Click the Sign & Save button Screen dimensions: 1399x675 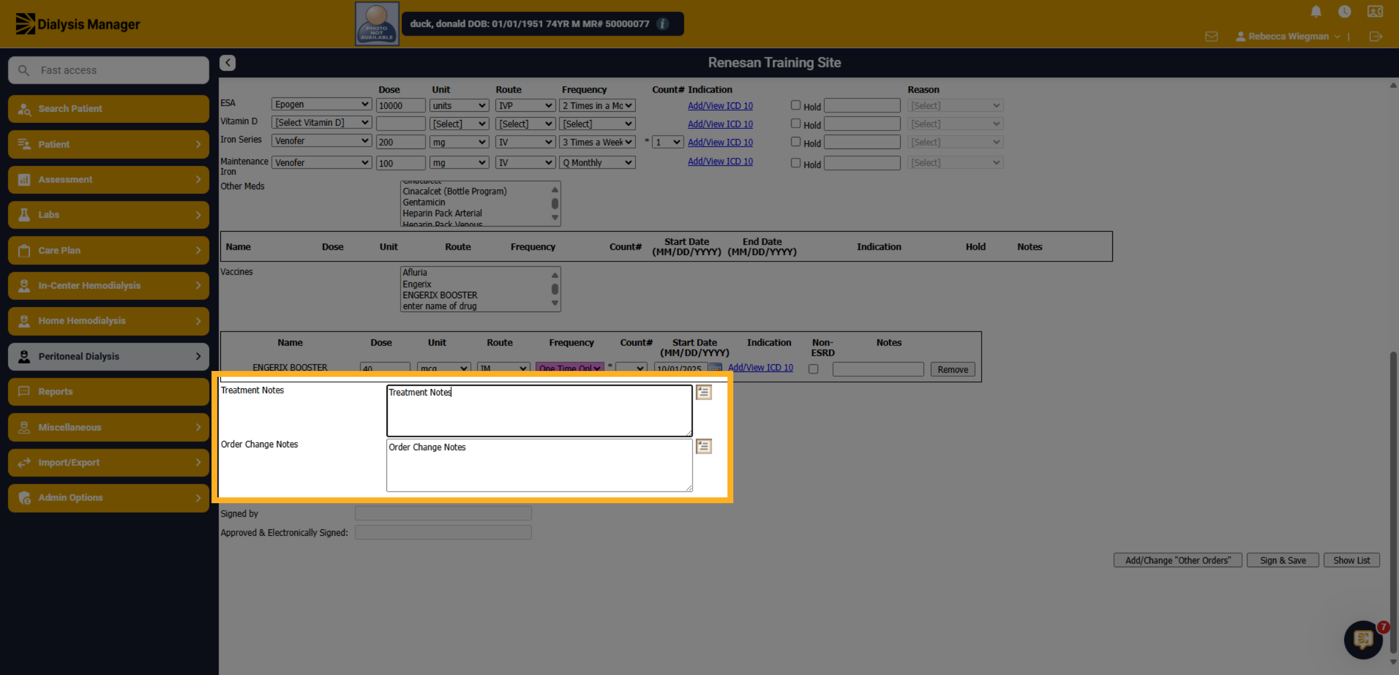point(1282,560)
